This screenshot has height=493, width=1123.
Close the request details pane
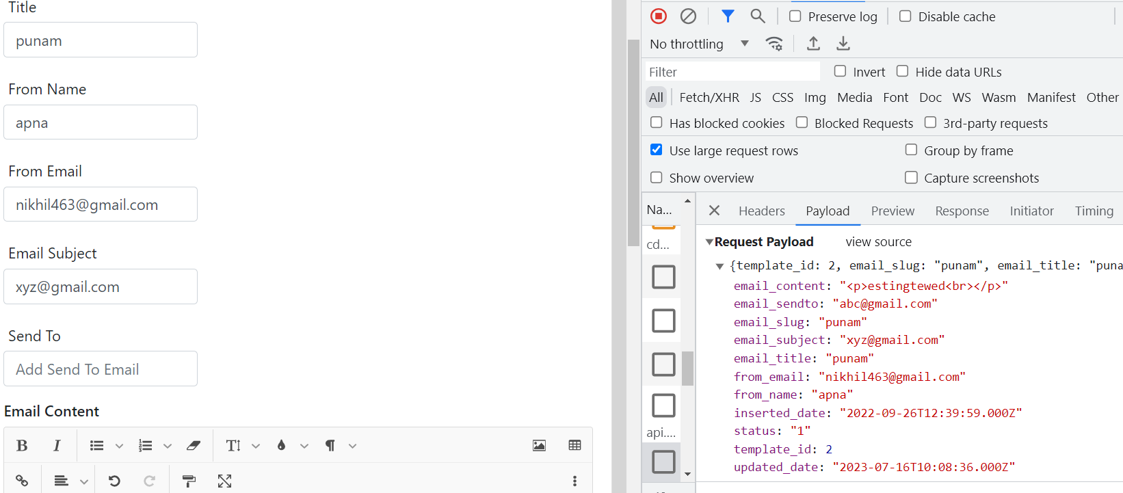[714, 211]
